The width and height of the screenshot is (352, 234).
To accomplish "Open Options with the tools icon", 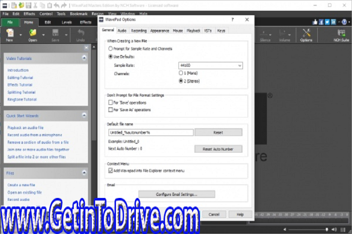I will pyautogui.click(x=306, y=36).
